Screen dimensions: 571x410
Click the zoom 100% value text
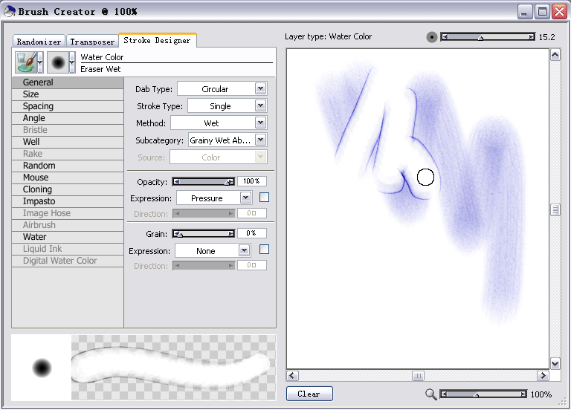(541, 394)
